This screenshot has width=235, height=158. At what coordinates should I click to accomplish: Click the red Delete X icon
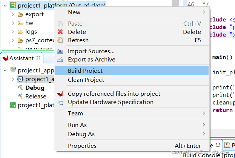(60, 32)
